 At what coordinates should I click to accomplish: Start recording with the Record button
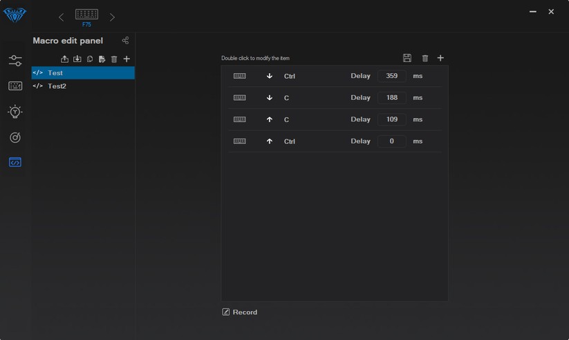tap(239, 312)
